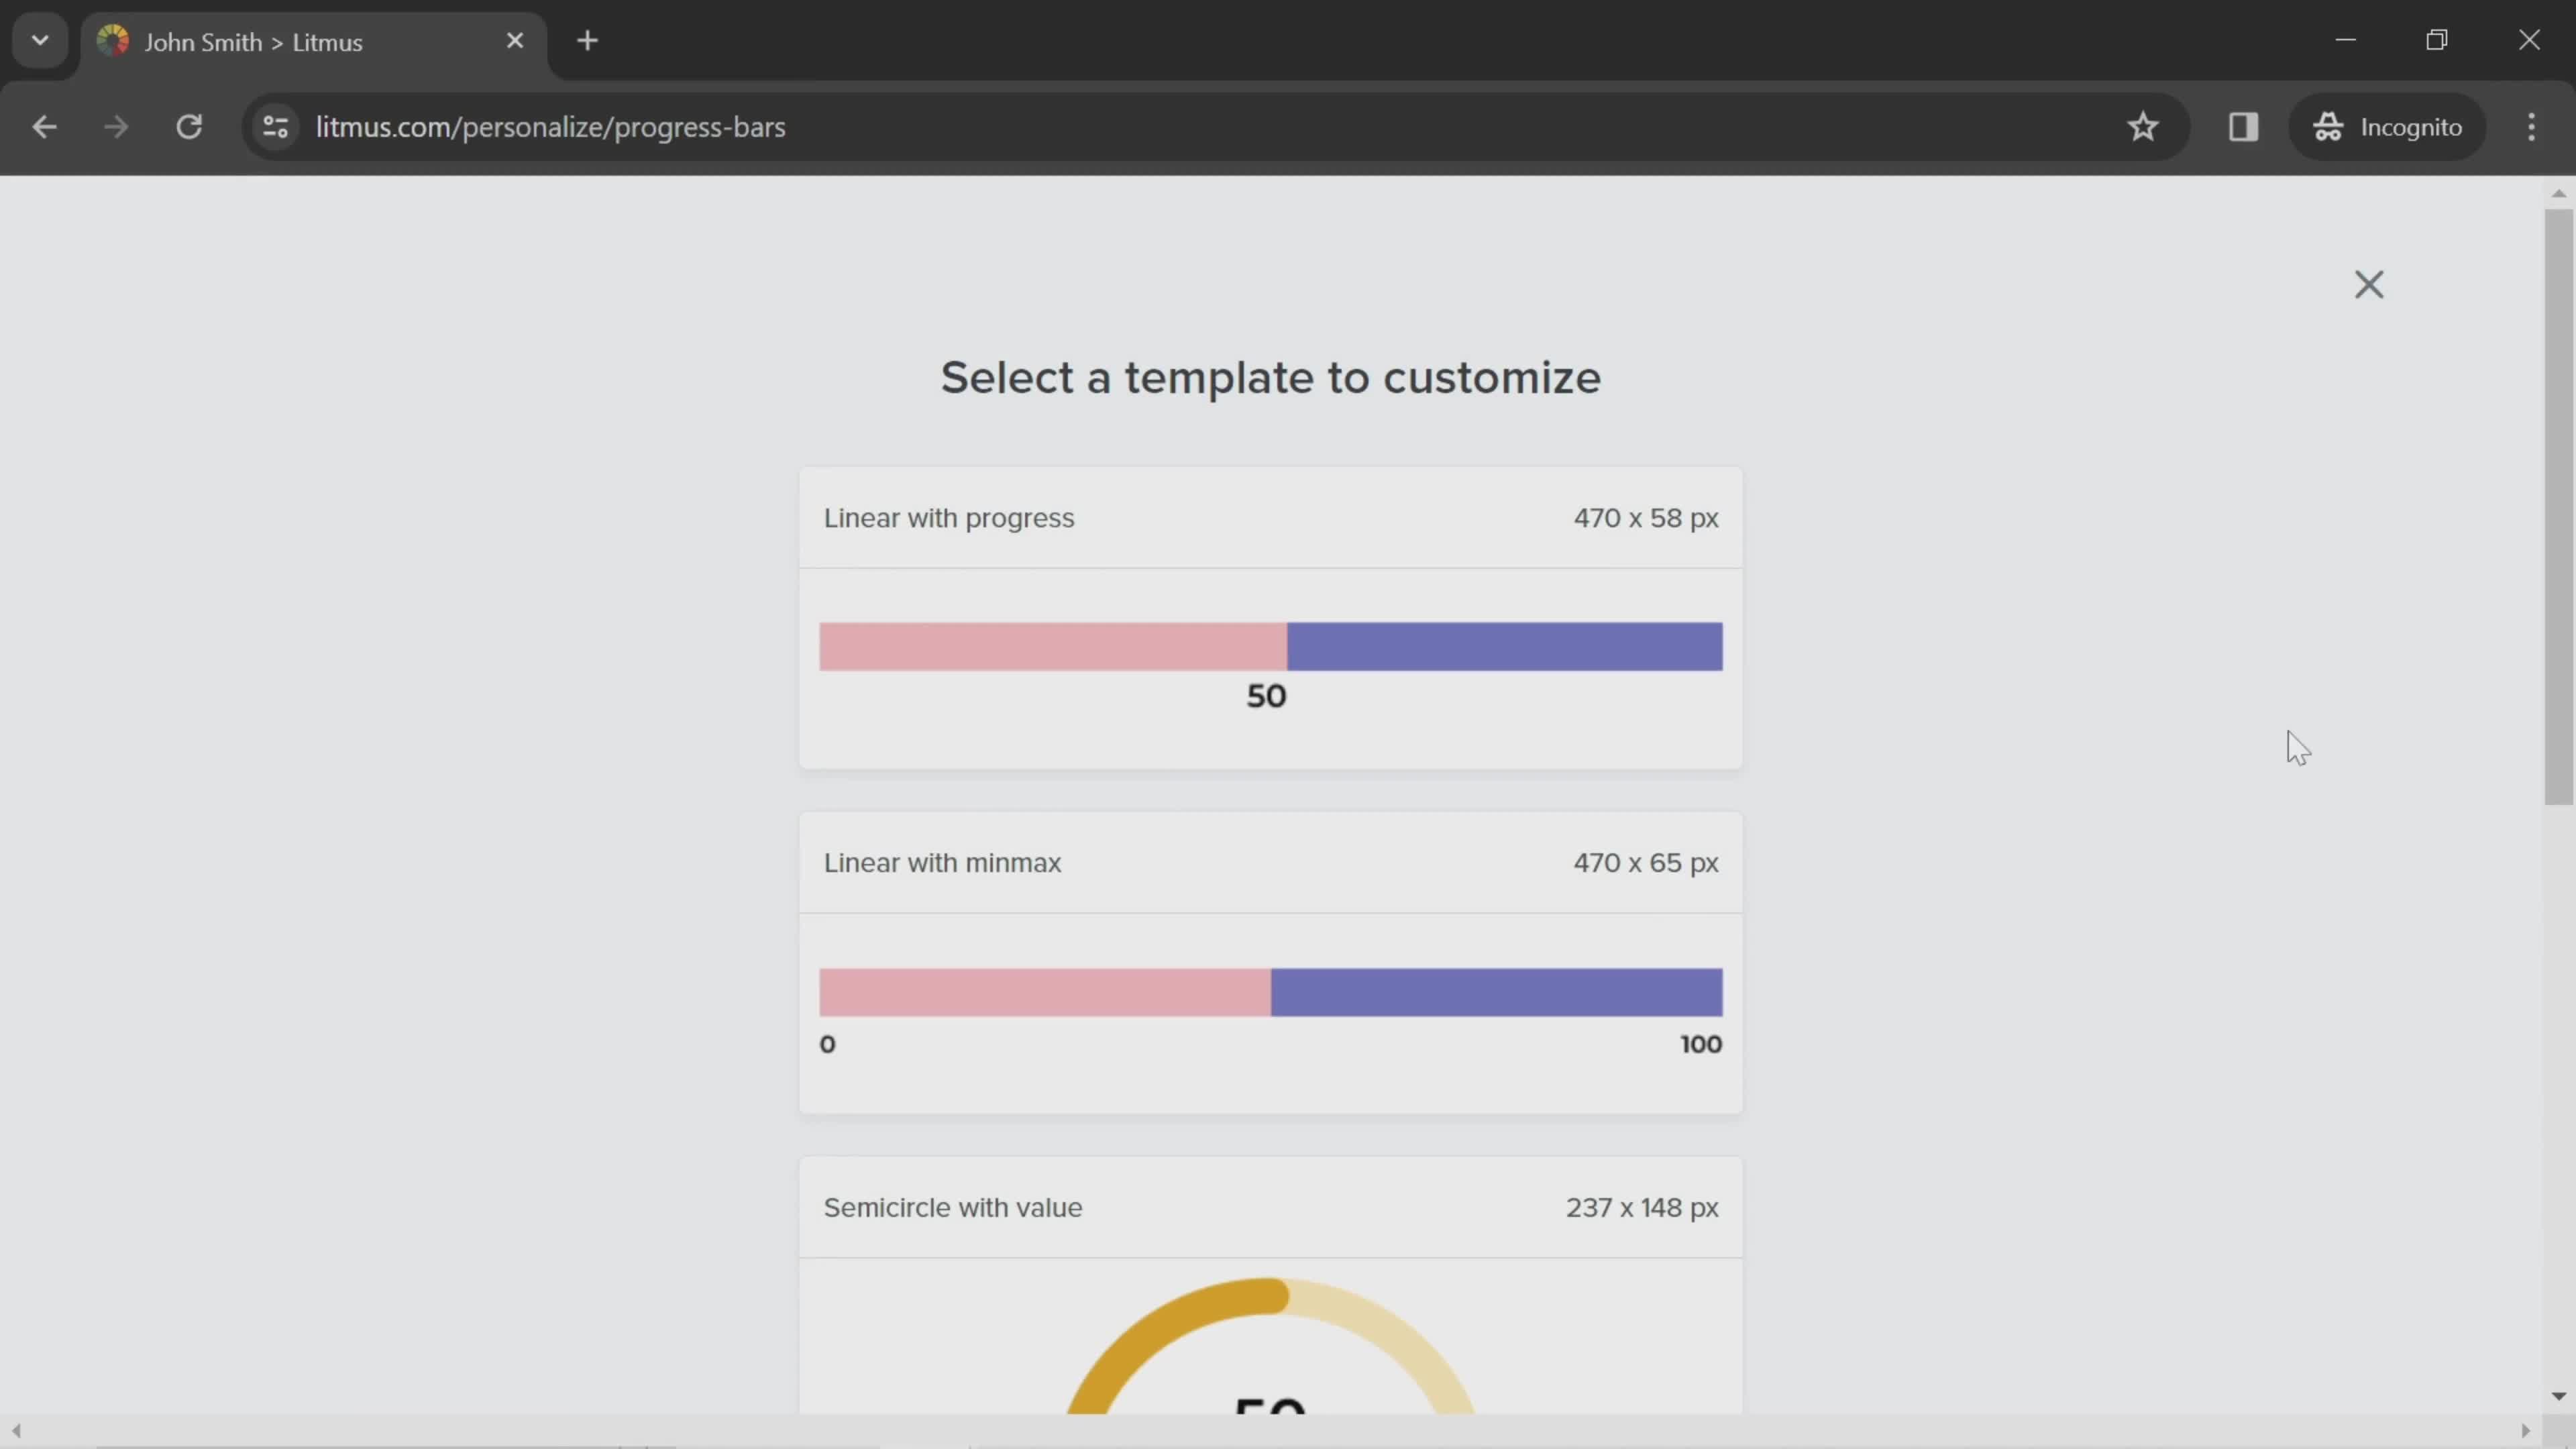
Task: Expand the Semicircle with value card
Action: (1271, 1207)
